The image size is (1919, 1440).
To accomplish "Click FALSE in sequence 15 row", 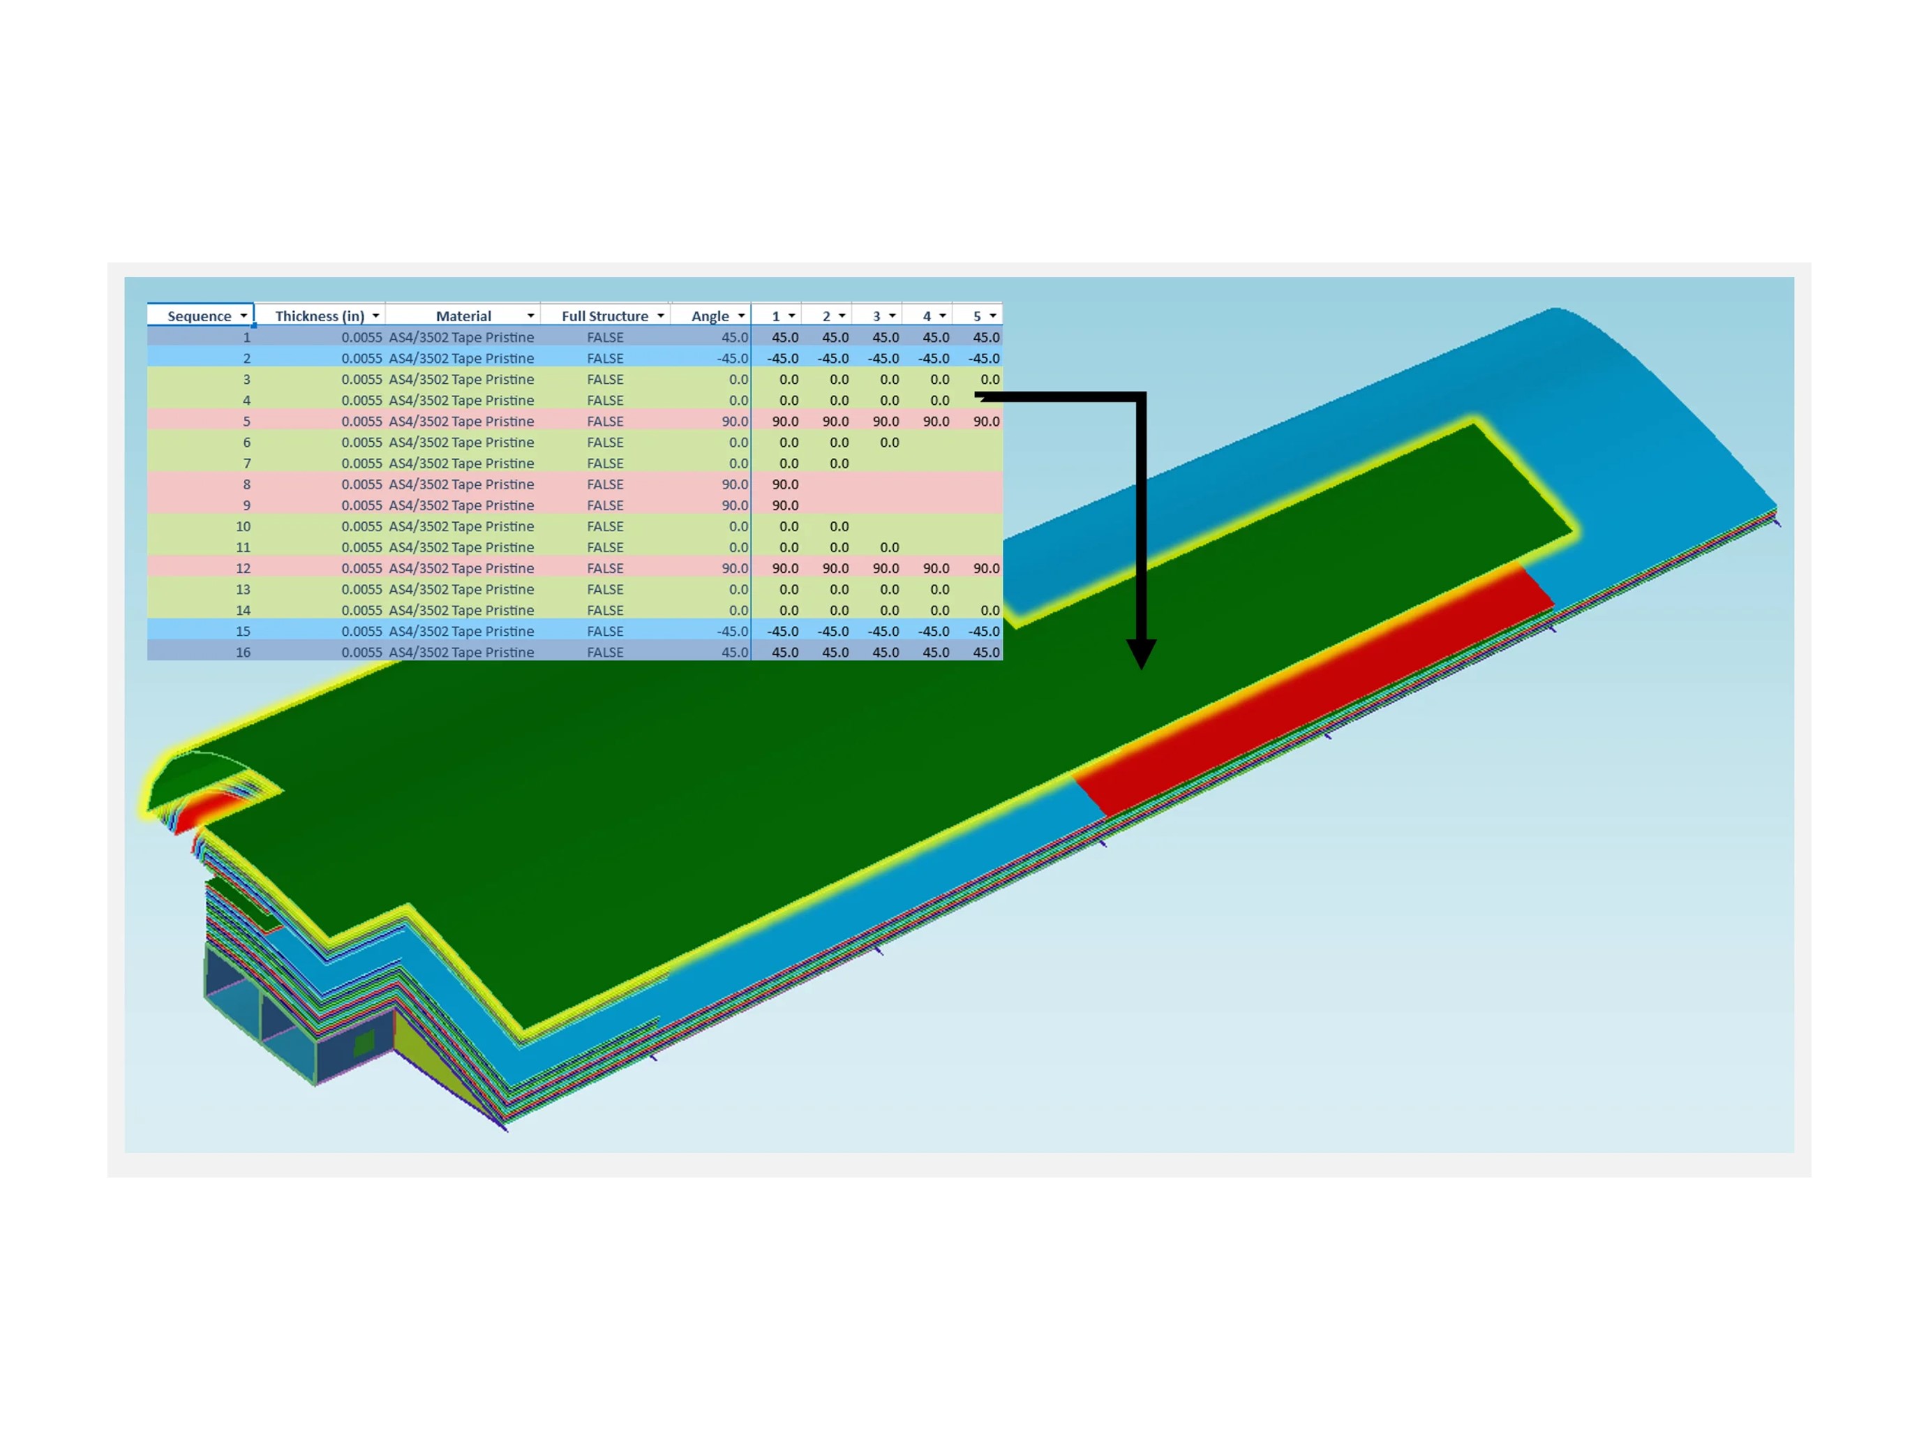I will [x=605, y=631].
